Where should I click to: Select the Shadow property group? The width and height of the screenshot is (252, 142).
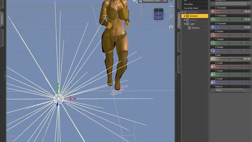point(196,28)
